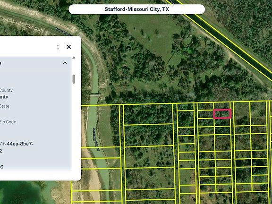The width and height of the screenshot is (272, 204).
Task: Click the panel scrollbar thumb
Action: [x=74, y=79]
